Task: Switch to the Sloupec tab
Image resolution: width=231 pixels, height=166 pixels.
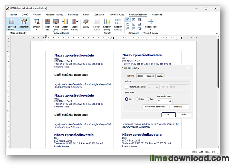Action: tap(150, 75)
